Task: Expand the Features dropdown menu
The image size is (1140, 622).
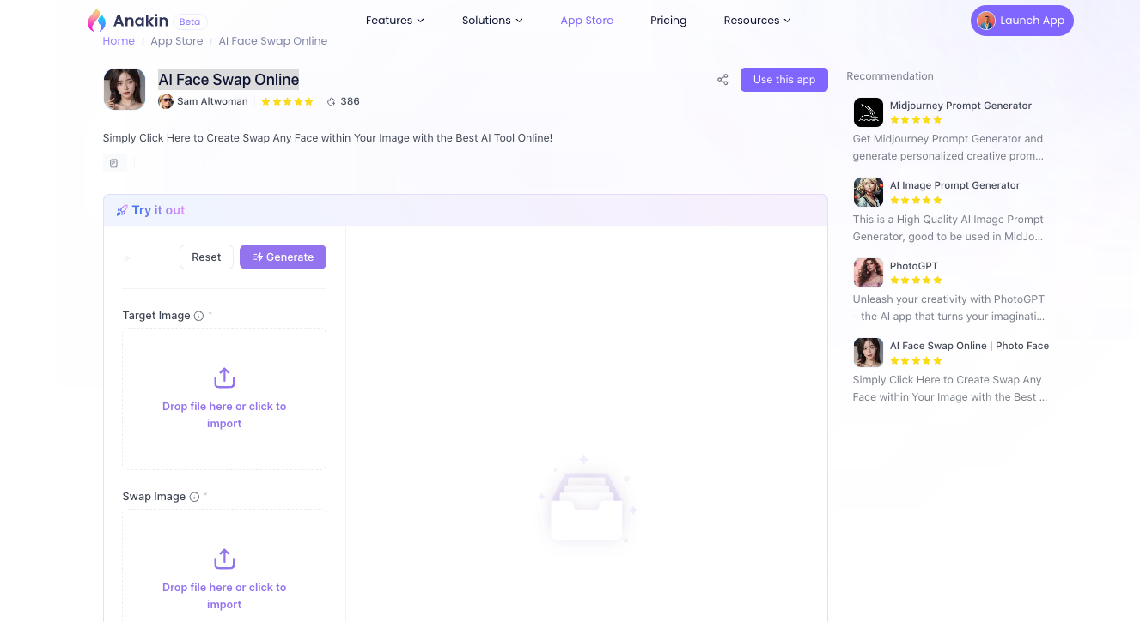Action: coord(394,21)
